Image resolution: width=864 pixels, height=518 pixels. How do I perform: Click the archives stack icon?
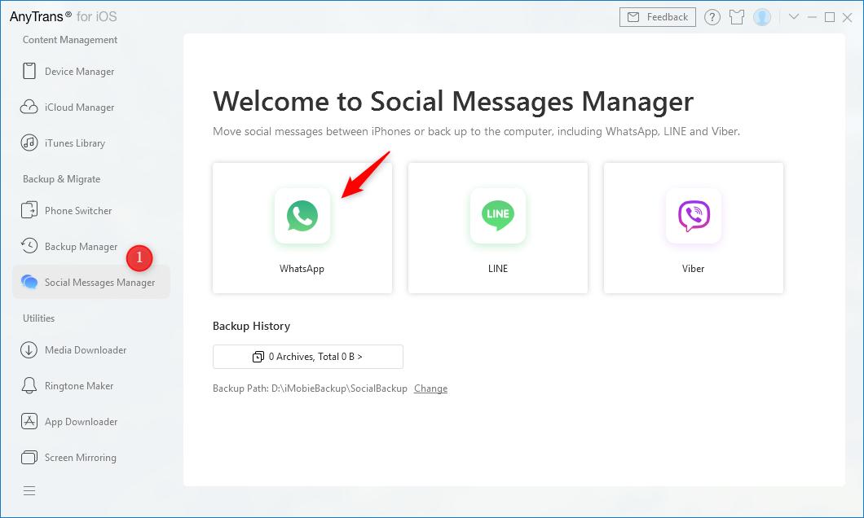pyautogui.click(x=258, y=357)
